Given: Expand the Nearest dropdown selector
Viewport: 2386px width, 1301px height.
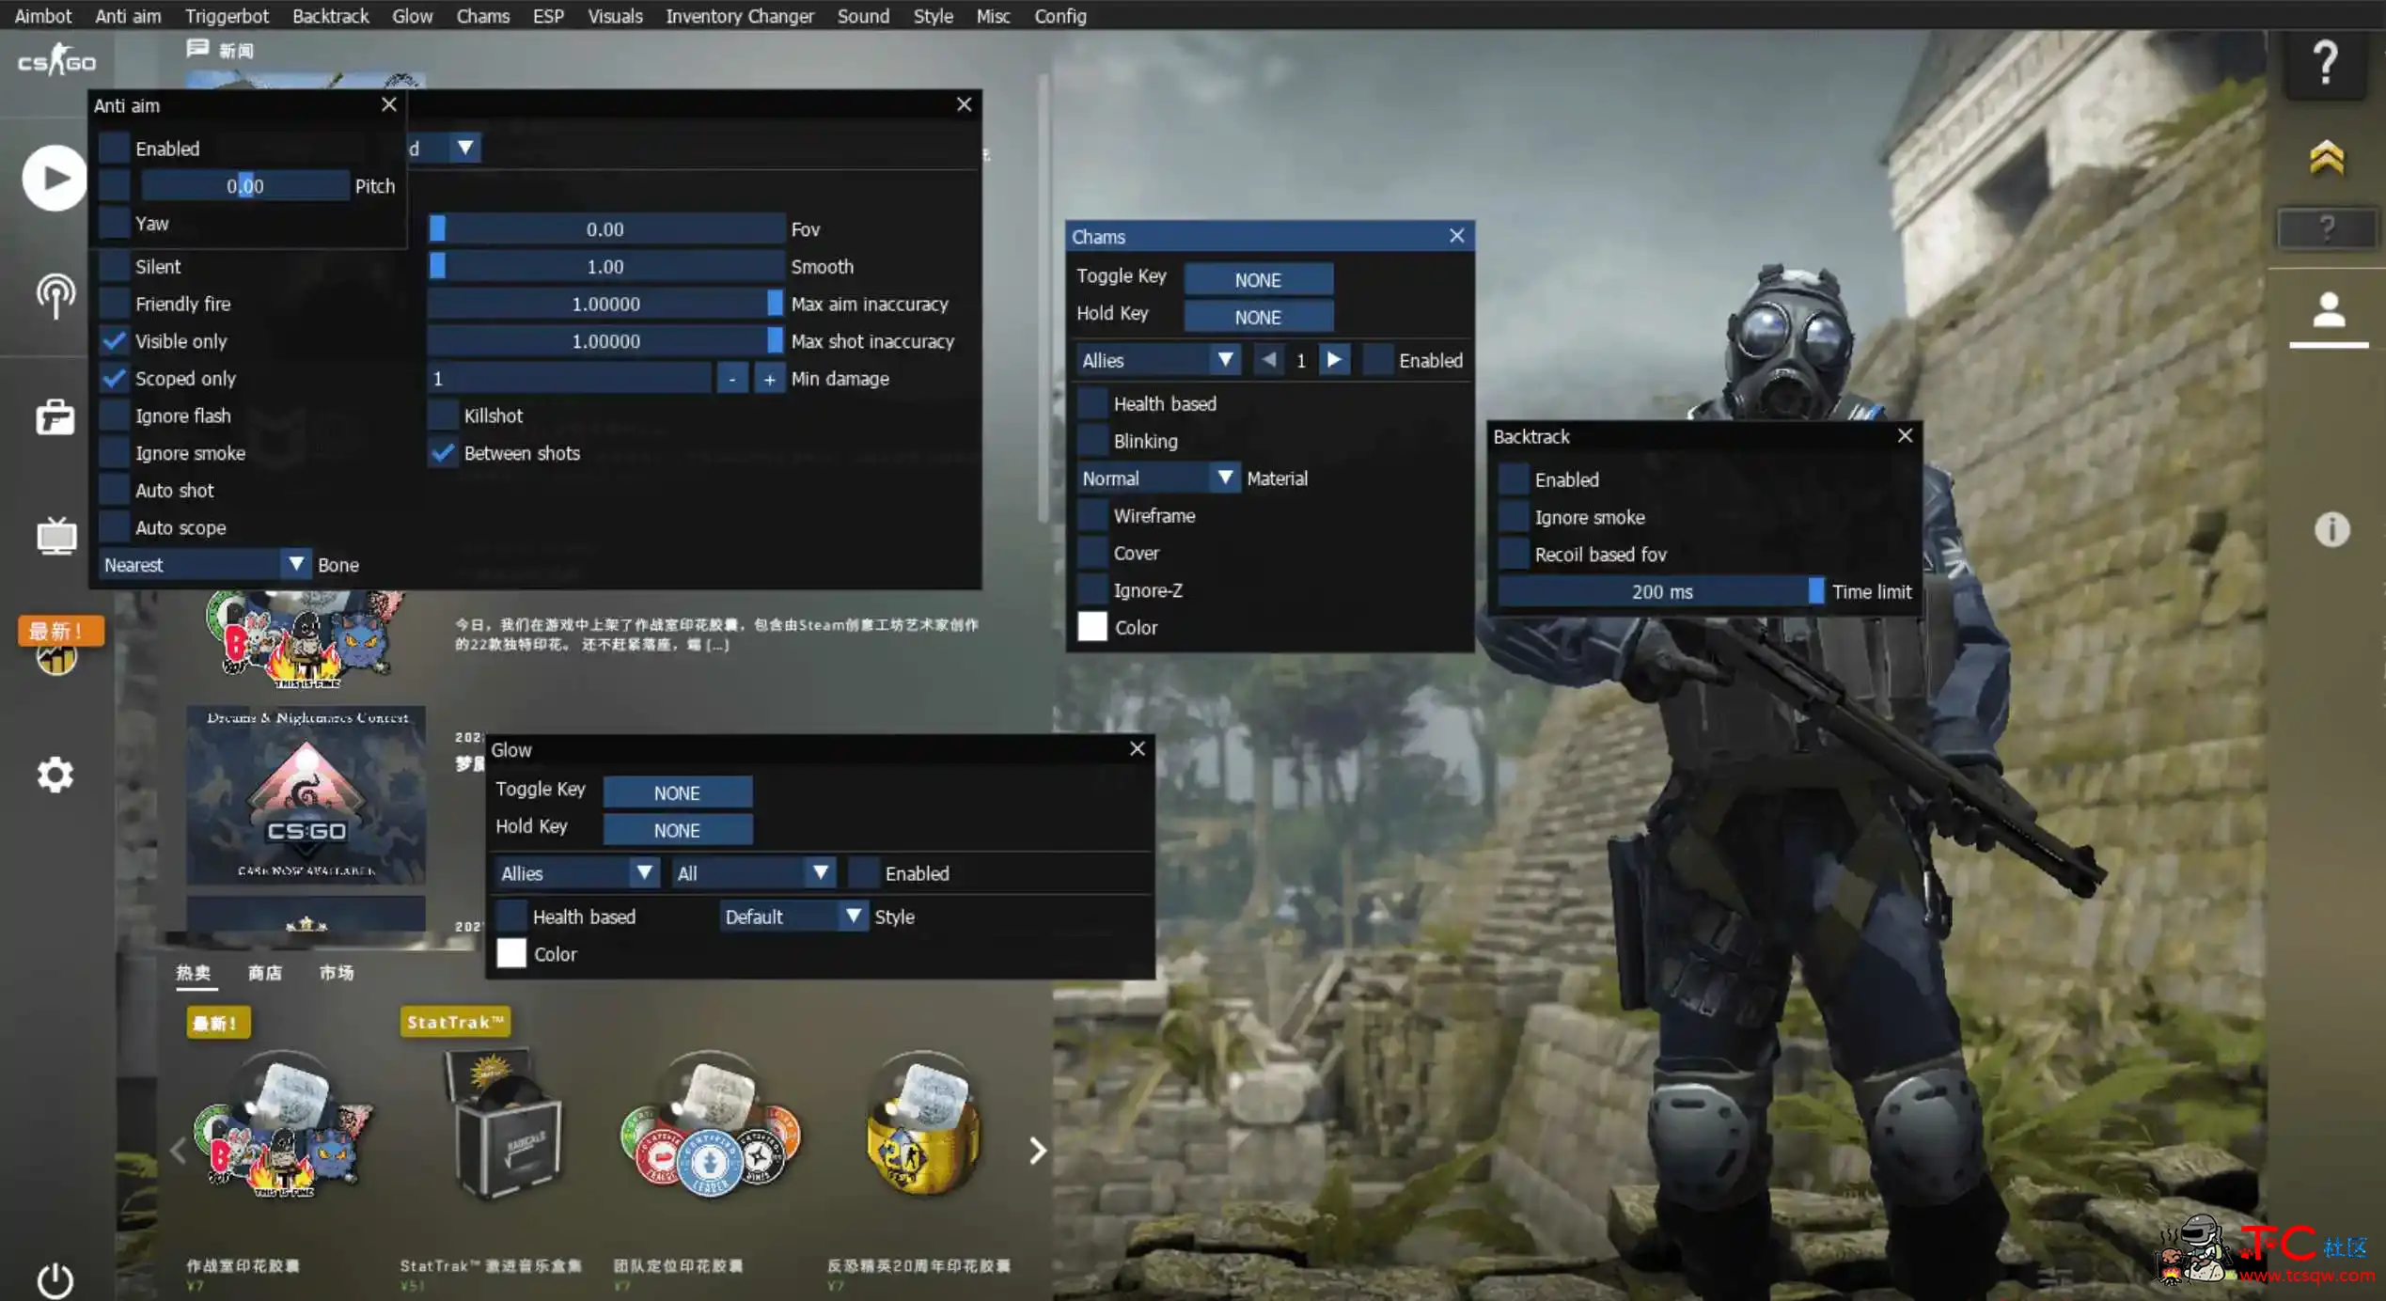Looking at the screenshot, I should (x=293, y=564).
